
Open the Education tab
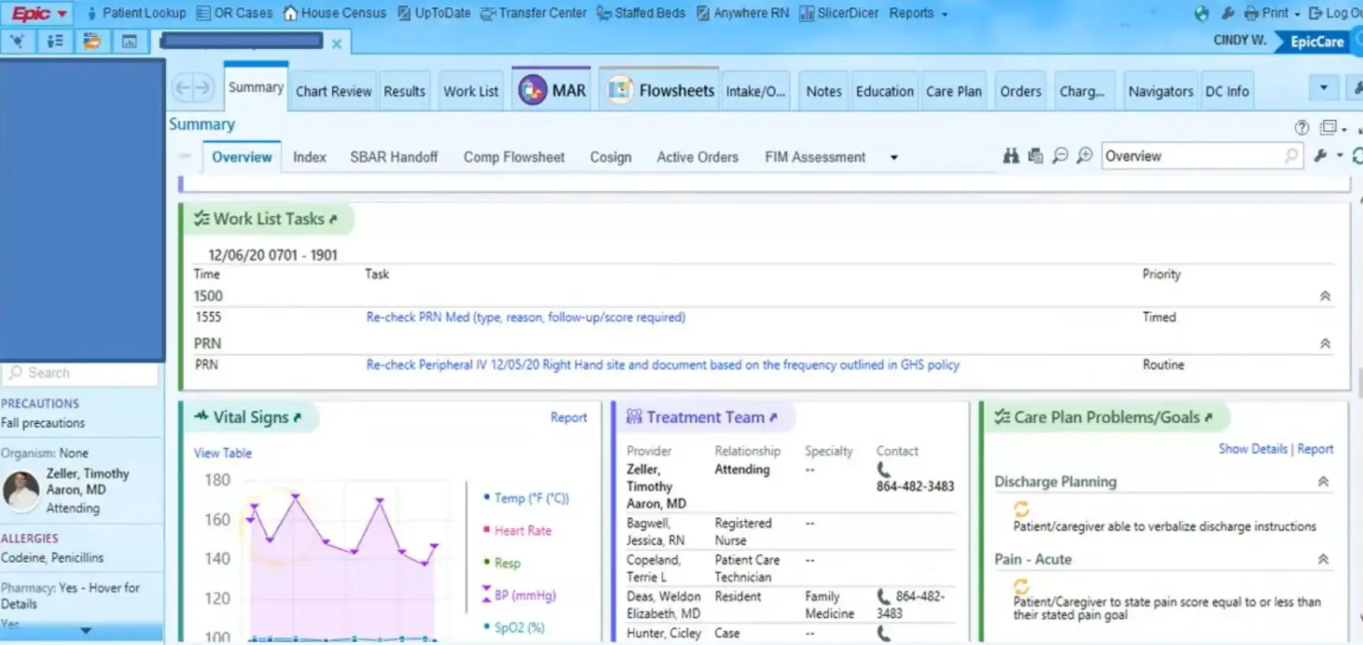click(x=884, y=92)
